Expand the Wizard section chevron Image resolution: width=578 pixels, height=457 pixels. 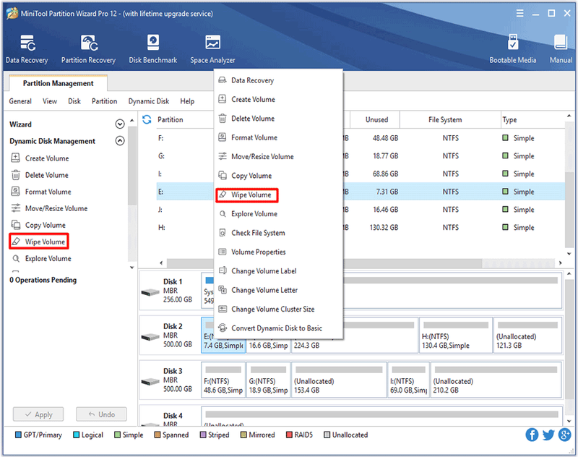[x=120, y=124]
